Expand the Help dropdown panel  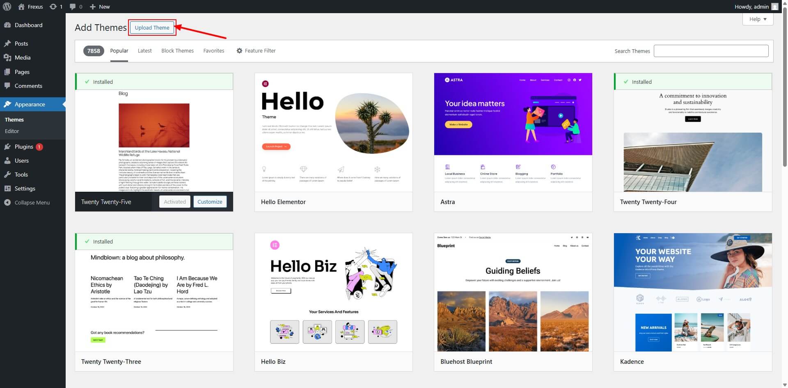(757, 19)
